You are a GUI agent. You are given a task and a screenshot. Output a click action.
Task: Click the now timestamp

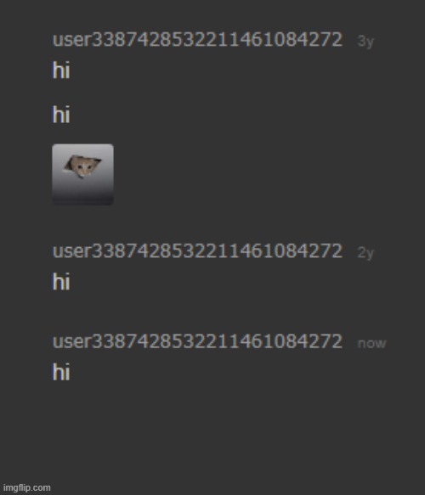pyautogui.click(x=371, y=344)
